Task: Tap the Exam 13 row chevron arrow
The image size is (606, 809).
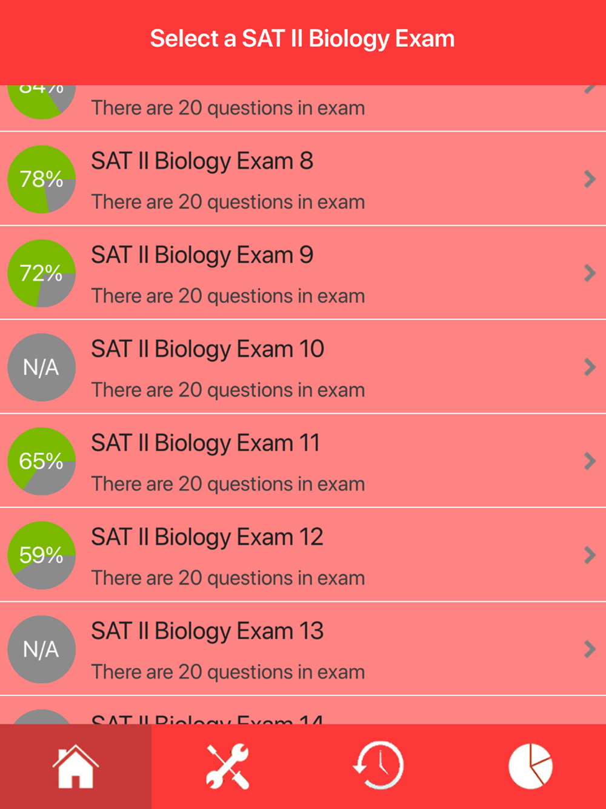Action: click(x=590, y=649)
